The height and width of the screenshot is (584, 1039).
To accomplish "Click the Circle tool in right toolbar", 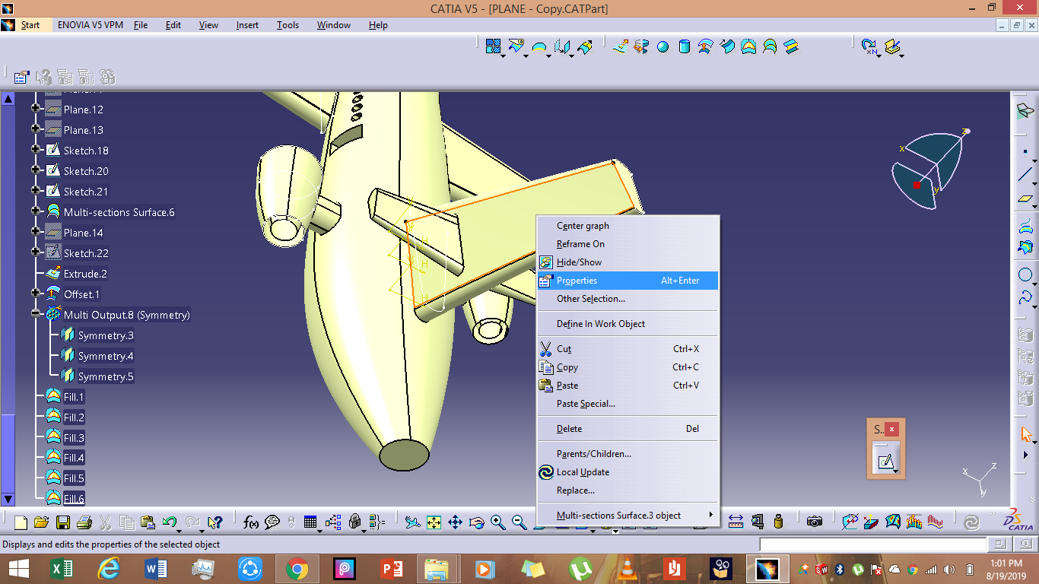I will tap(1025, 275).
